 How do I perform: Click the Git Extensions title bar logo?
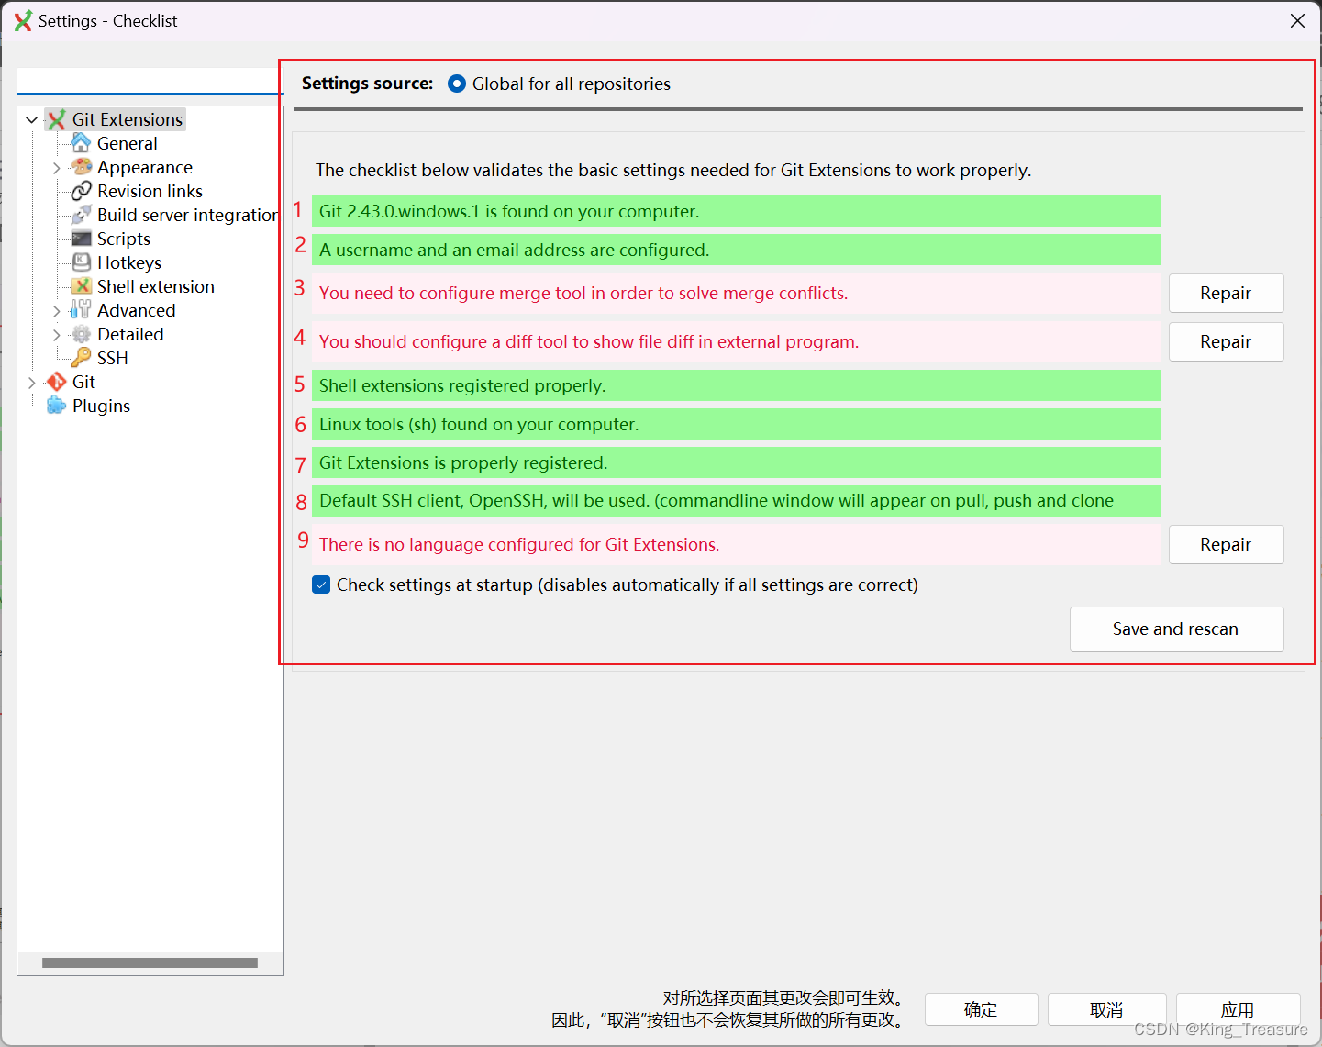click(x=23, y=20)
